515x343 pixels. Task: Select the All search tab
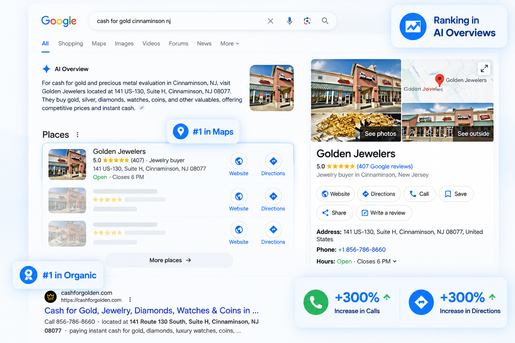pyautogui.click(x=45, y=44)
